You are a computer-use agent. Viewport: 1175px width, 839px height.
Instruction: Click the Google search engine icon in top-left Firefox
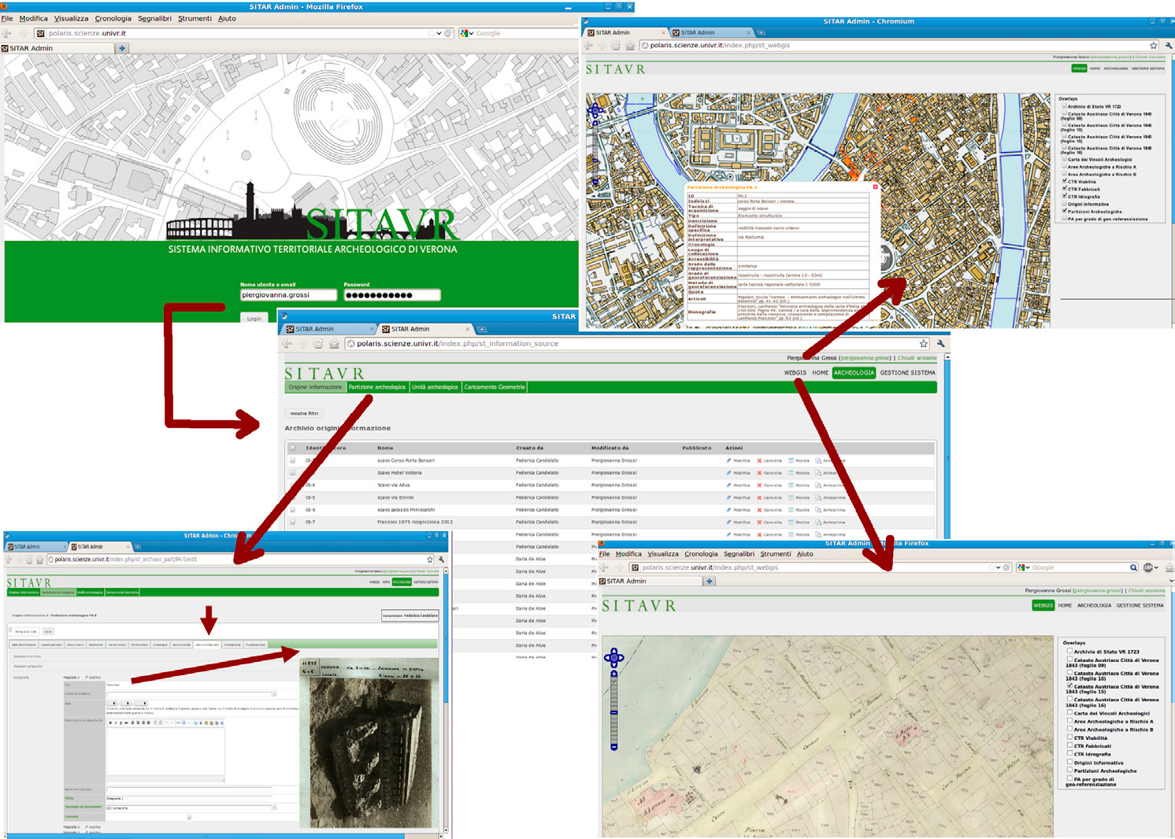coord(465,33)
